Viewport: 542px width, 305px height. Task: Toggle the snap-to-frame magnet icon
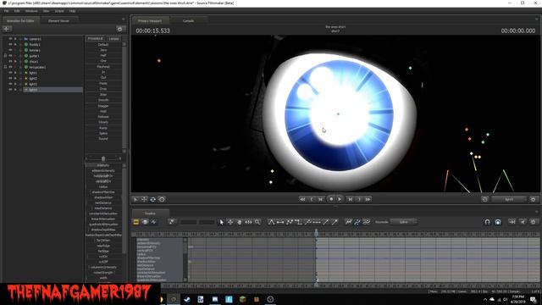pos(498,222)
